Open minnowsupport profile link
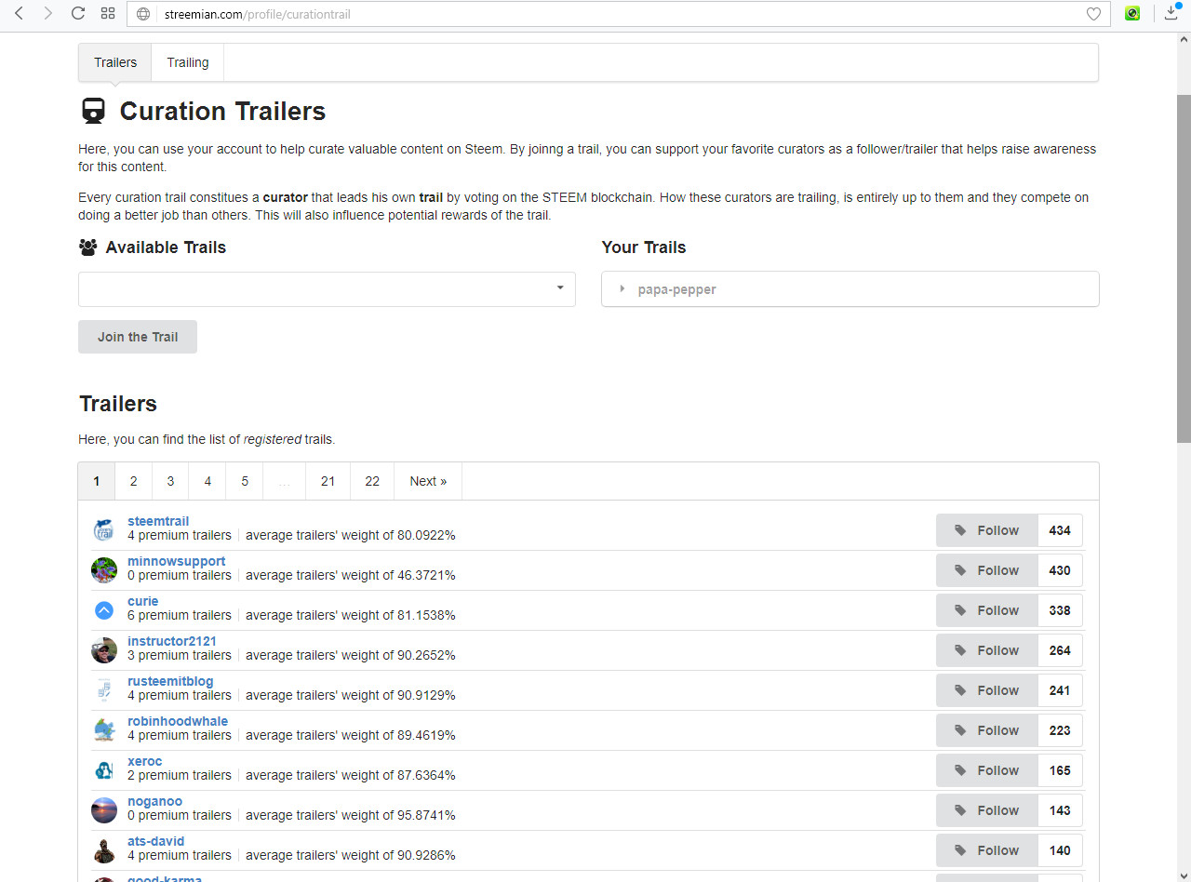This screenshot has height=882, width=1191. point(177,561)
